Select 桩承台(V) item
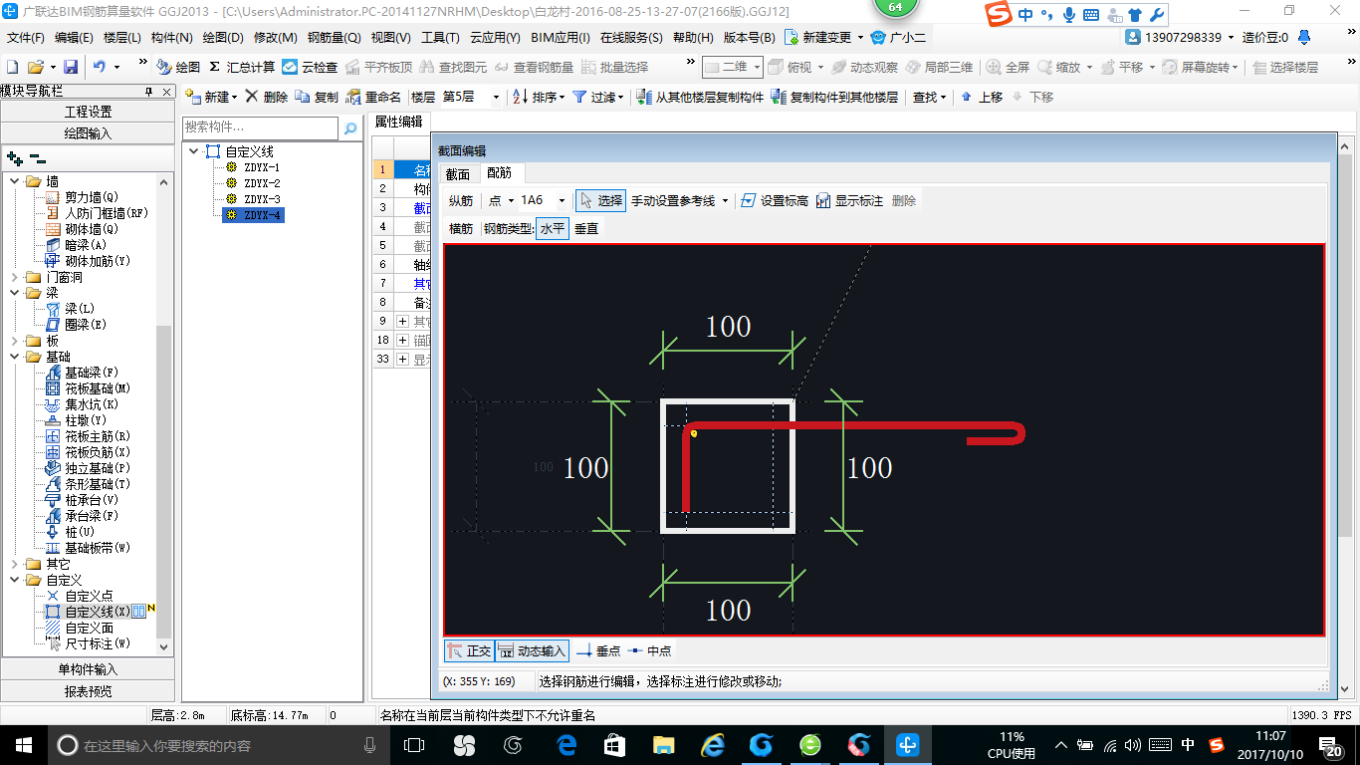Screen dimensions: 1360x765 (x=82, y=500)
